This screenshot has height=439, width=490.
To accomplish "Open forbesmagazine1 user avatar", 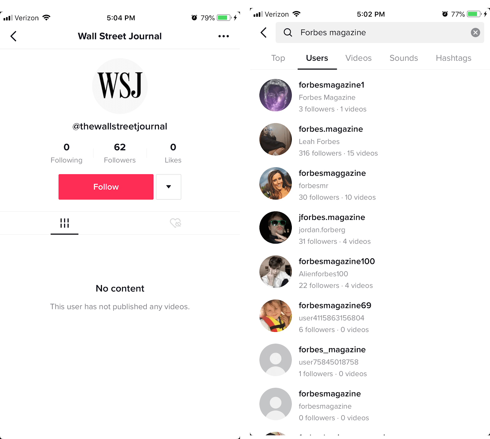I will pos(276,95).
